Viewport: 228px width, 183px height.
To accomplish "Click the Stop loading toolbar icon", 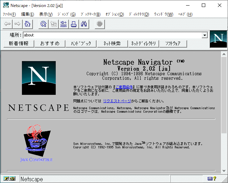I will (100, 24).
